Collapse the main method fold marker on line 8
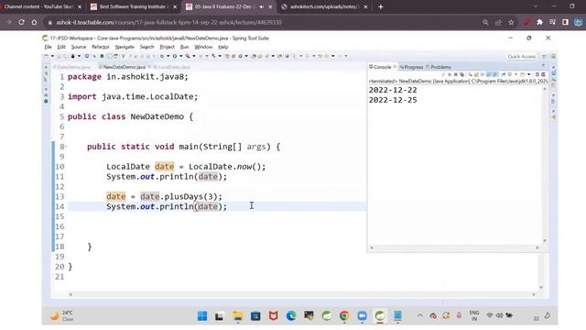The image size is (586, 330). point(66,147)
